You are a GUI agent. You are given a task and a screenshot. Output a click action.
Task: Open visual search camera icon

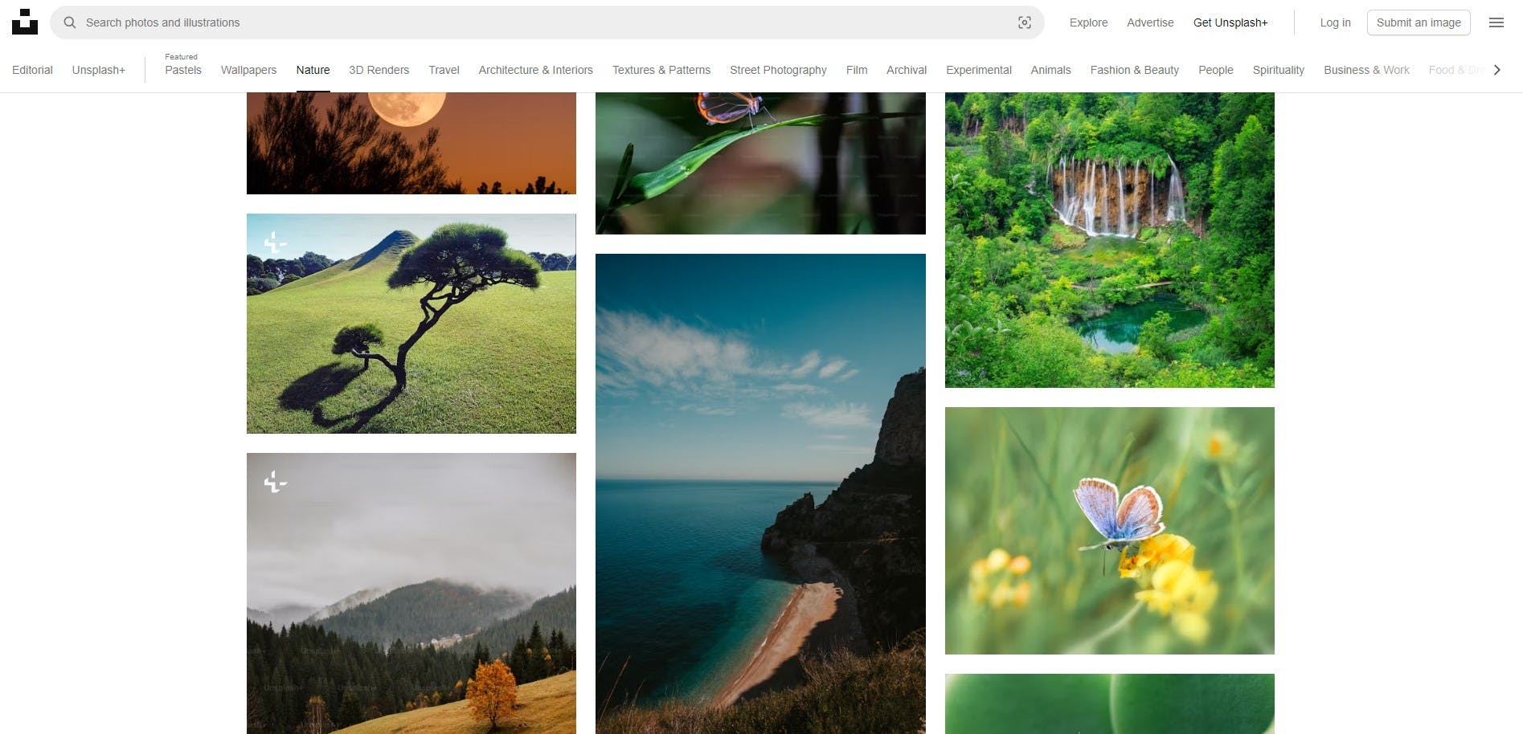[x=1025, y=22]
